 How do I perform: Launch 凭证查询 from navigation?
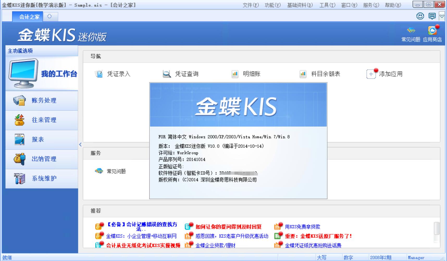[x=181, y=74]
